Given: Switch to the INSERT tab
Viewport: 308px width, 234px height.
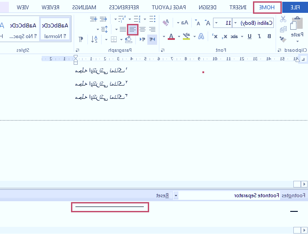Looking at the screenshot, I should point(238,8).
